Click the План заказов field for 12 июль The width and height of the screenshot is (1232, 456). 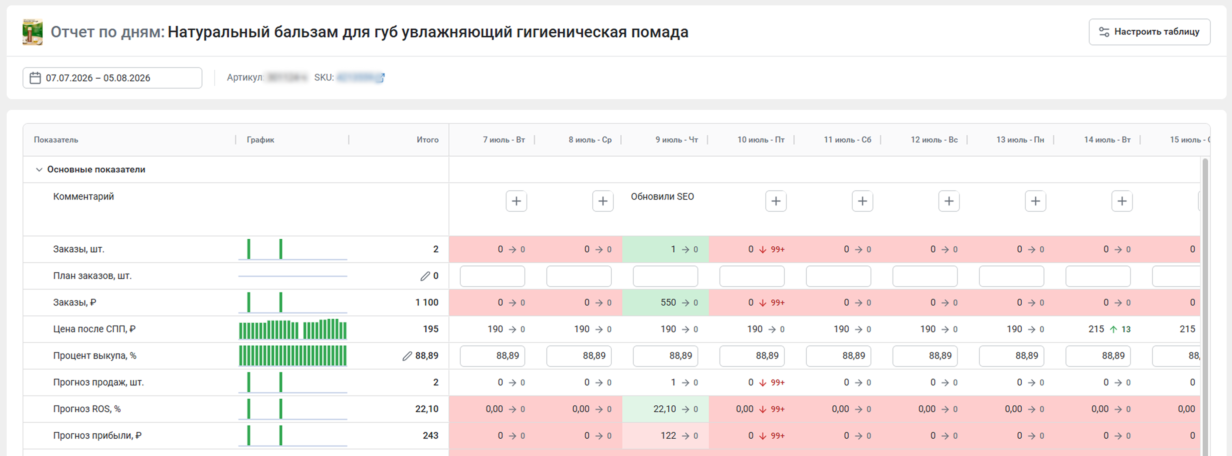pyautogui.click(x=925, y=276)
